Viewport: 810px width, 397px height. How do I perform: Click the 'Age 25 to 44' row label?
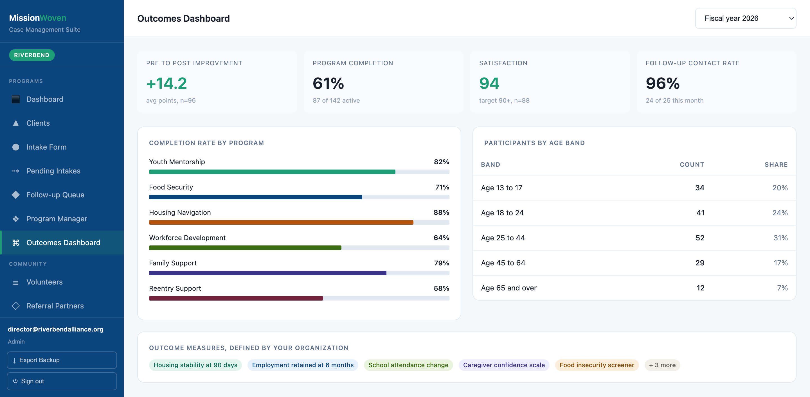tap(503, 238)
